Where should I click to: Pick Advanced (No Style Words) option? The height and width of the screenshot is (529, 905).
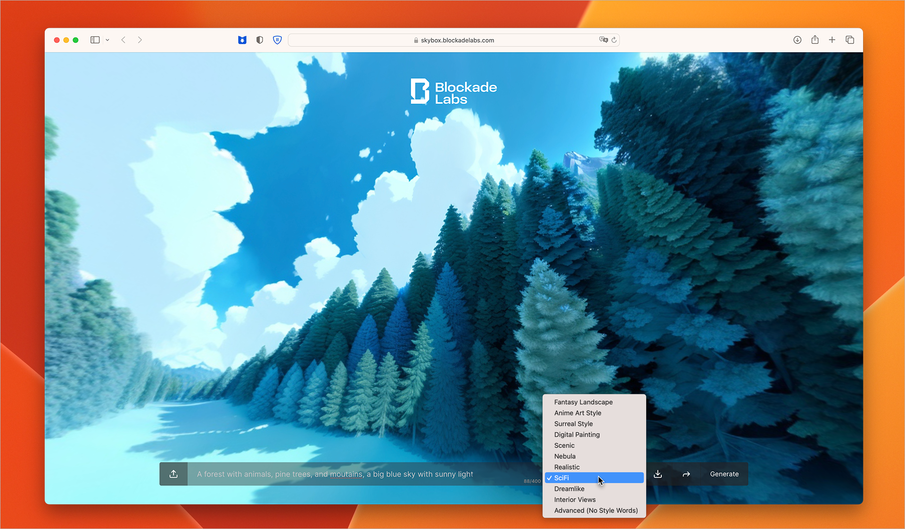tap(595, 510)
